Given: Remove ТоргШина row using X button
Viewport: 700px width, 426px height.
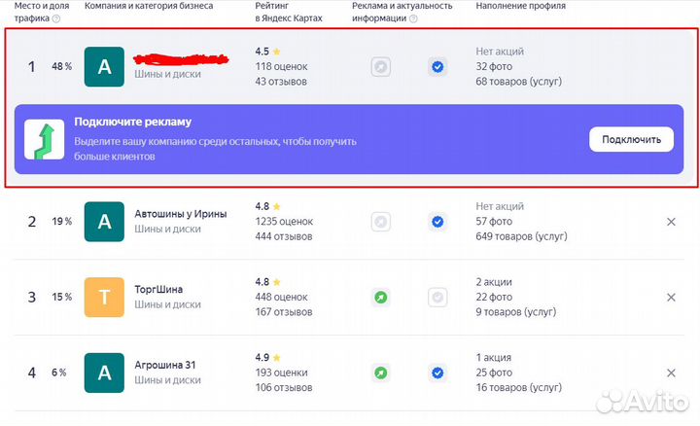Looking at the screenshot, I should pos(671,297).
